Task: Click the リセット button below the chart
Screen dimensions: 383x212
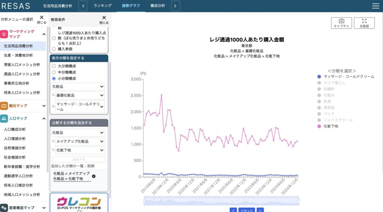Action: point(246,210)
